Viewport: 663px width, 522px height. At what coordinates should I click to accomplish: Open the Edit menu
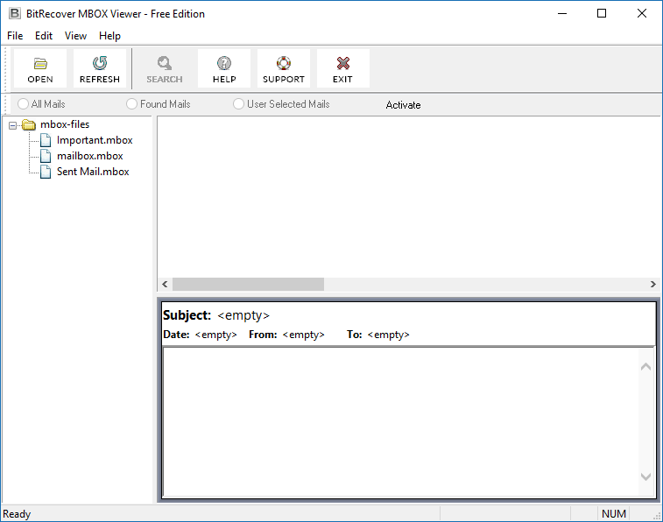[x=44, y=36]
